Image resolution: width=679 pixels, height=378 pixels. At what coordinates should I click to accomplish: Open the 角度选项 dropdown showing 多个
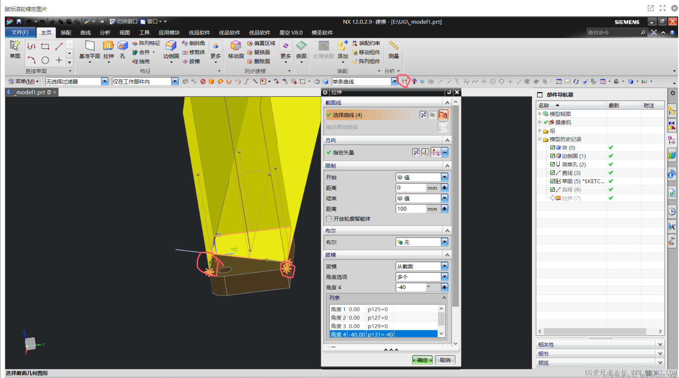(444, 277)
